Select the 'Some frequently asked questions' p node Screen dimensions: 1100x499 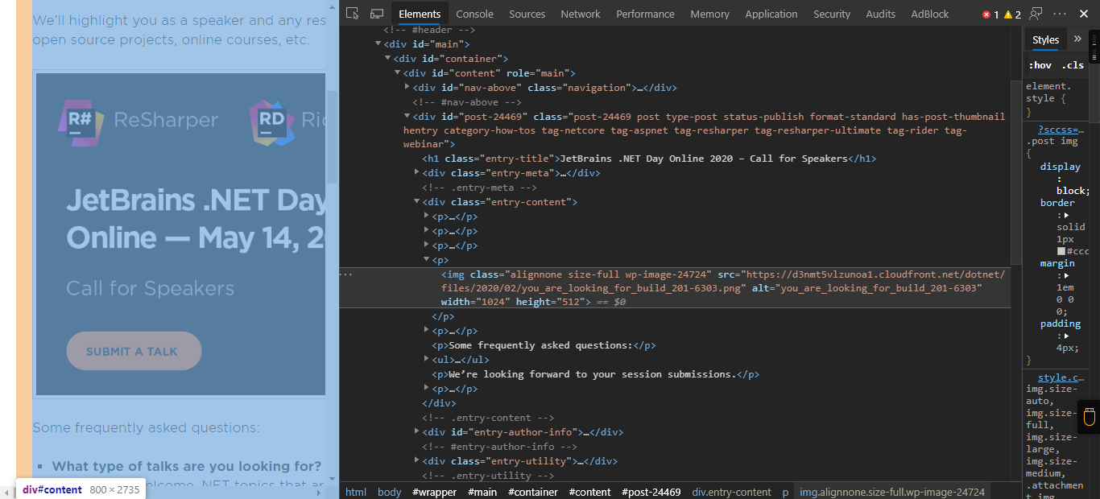544,345
